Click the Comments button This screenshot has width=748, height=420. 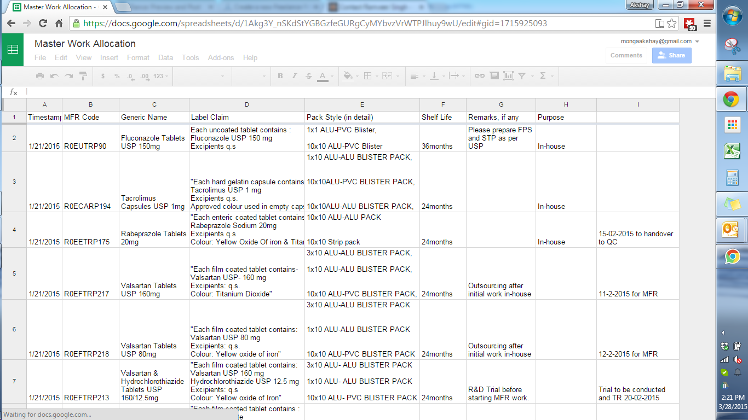(x=626, y=55)
